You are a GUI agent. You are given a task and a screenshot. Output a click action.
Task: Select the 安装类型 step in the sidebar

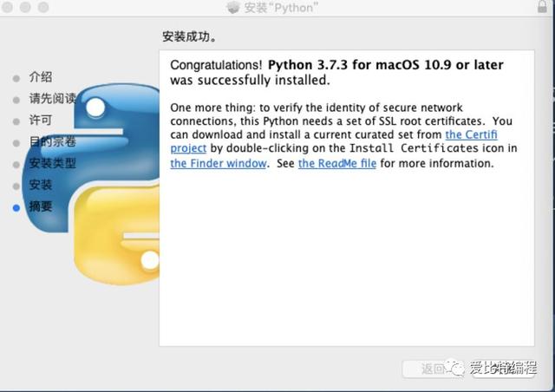(x=52, y=163)
